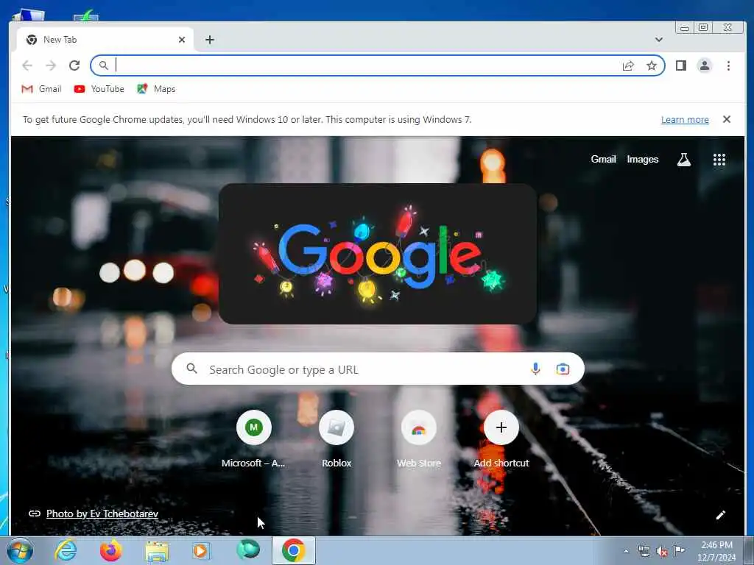Open Photo by Ev Tchebotarev link
Viewport: 754px width, 565px height.
[x=102, y=514]
